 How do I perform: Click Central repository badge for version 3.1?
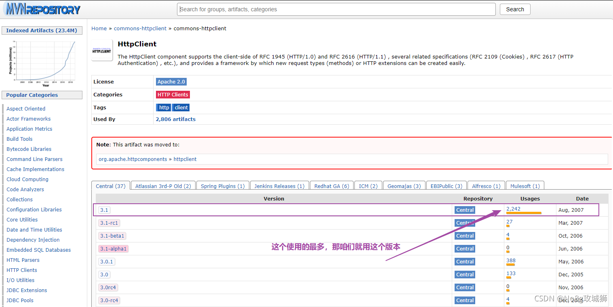tap(465, 210)
